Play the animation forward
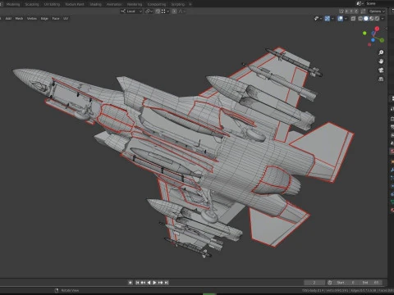 coord(154,283)
